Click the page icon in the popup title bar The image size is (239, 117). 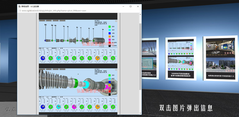pos(20,6)
